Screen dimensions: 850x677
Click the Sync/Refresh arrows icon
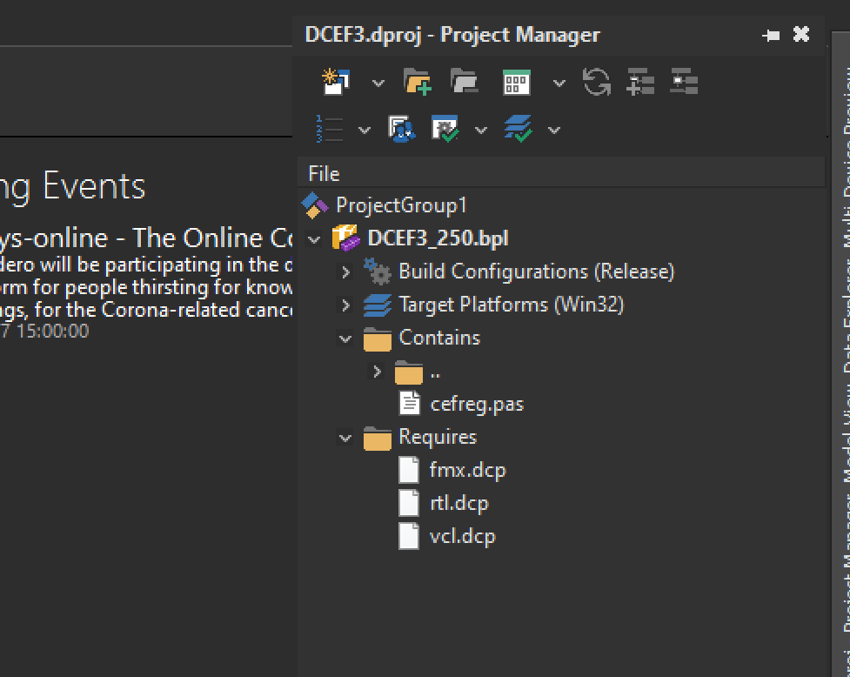tap(597, 82)
